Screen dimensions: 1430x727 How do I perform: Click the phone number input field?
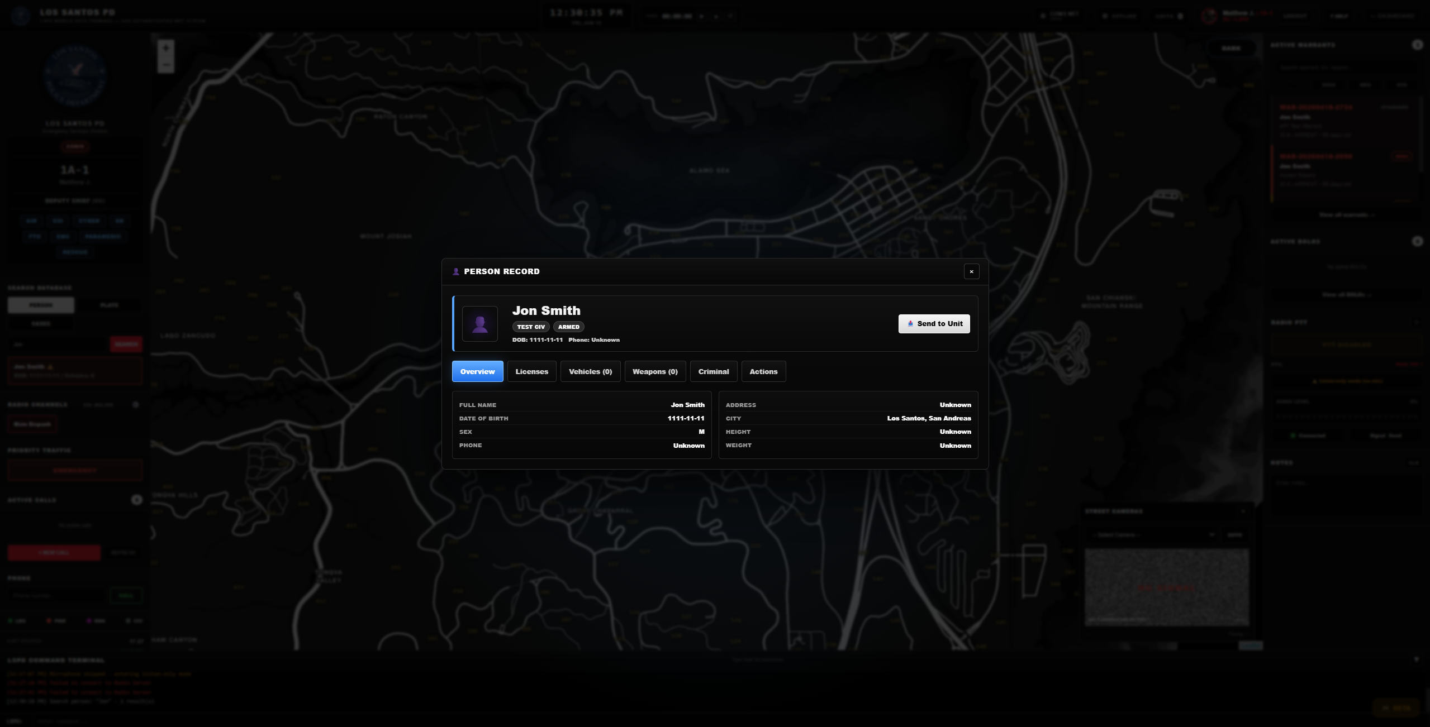(58, 596)
